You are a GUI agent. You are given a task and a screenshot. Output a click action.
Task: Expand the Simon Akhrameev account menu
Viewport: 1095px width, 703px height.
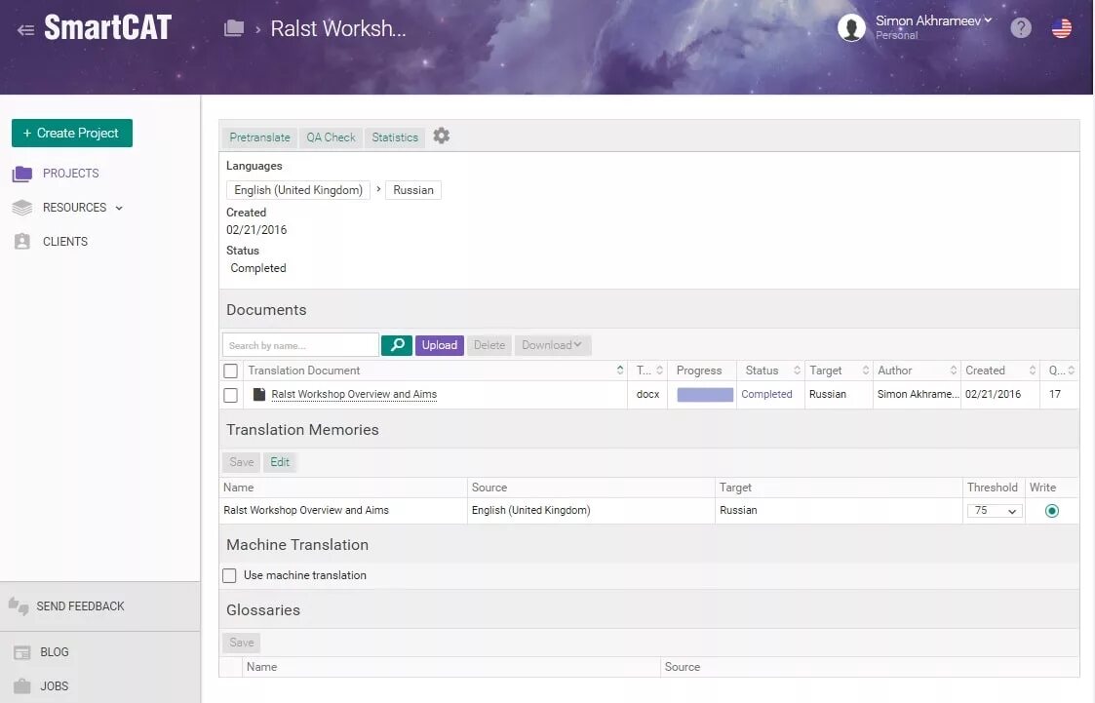click(x=934, y=20)
